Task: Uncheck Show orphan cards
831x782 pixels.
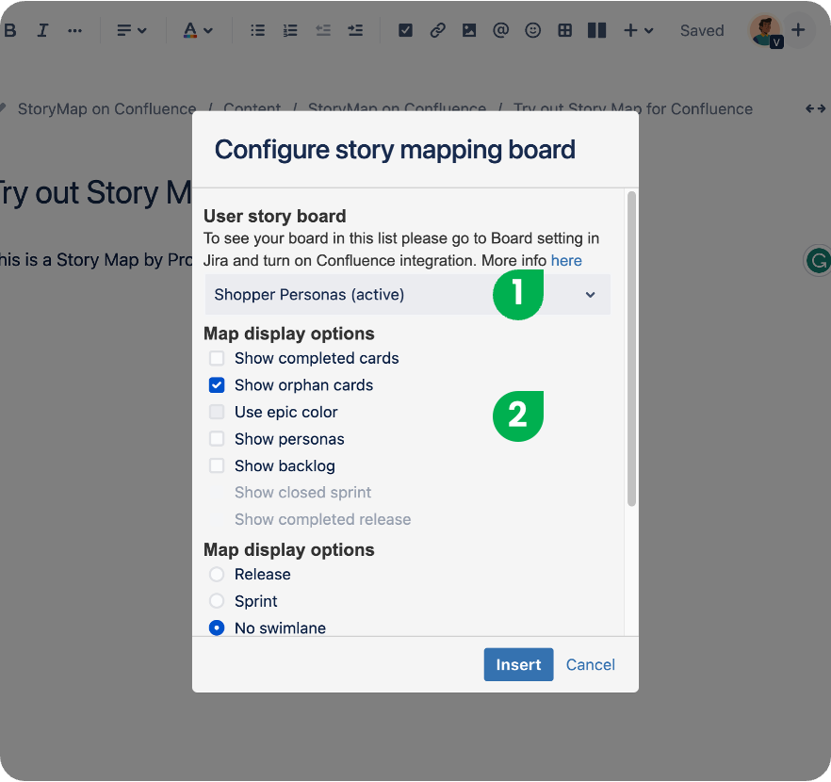Action: [217, 385]
